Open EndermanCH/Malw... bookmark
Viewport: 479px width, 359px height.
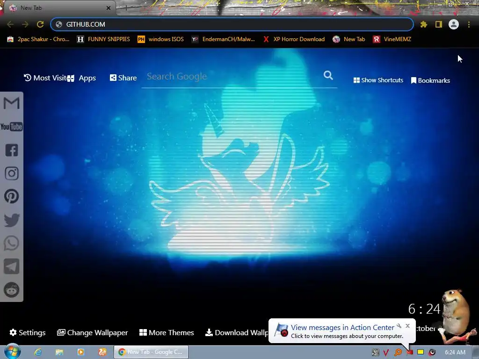[223, 39]
